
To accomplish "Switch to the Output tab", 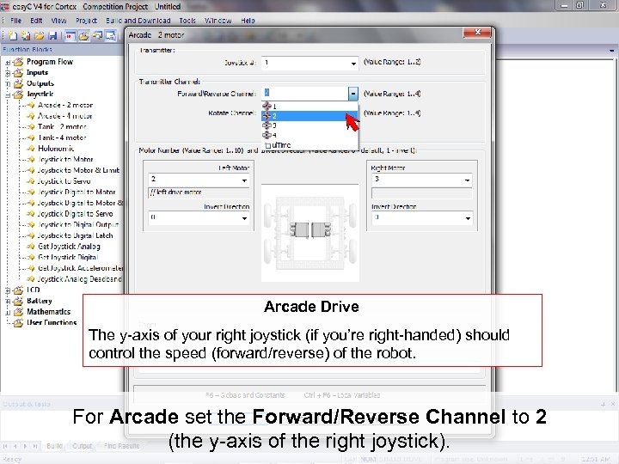I will (82, 446).
